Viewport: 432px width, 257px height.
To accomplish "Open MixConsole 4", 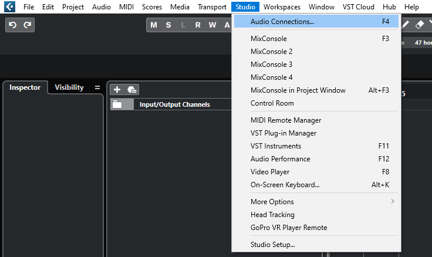I will pyautogui.click(x=316, y=77).
